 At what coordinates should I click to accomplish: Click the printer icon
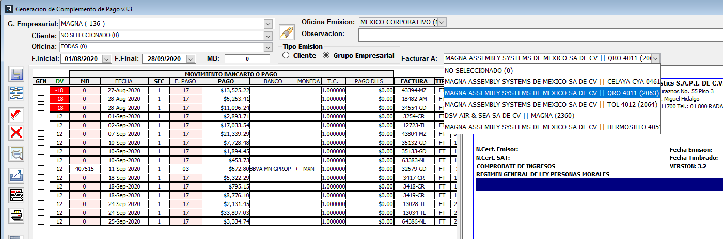[17, 216]
